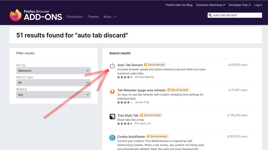Open the Cookie AutoDelete title link
Viewport: 268px width, 150px height.
coord(131,137)
